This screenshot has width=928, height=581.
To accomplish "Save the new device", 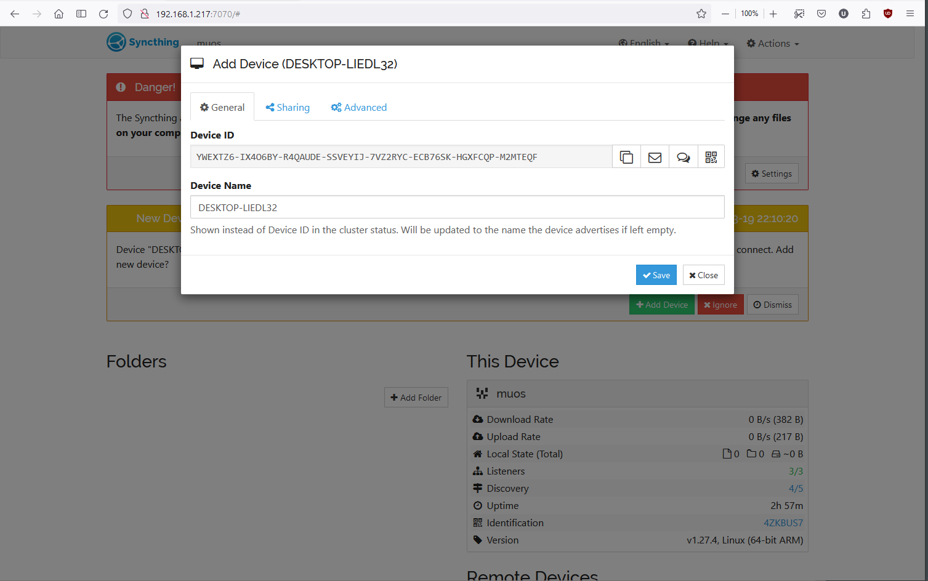I will [x=656, y=275].
